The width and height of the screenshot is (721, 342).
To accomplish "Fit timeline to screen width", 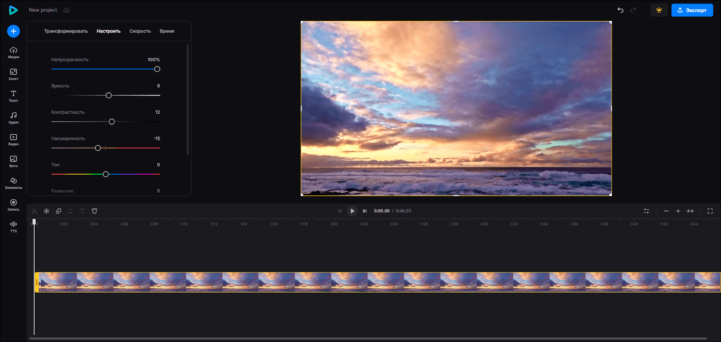I will [690, 211].
